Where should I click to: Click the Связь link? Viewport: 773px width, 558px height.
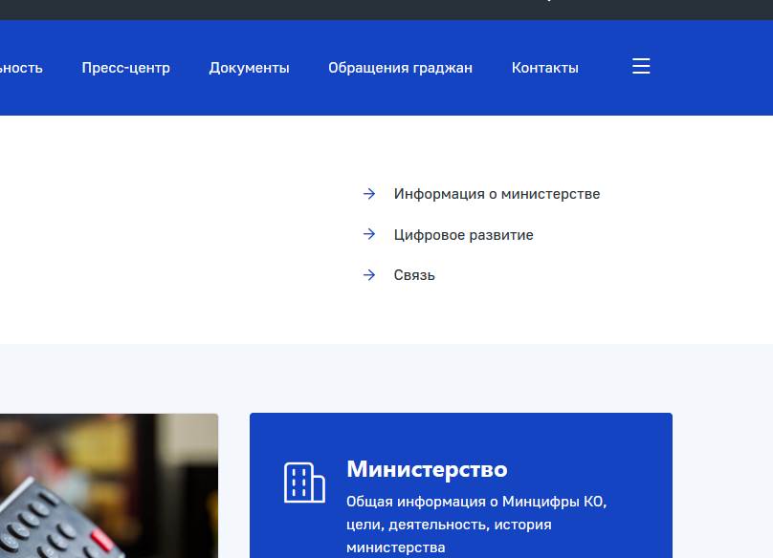414,275
